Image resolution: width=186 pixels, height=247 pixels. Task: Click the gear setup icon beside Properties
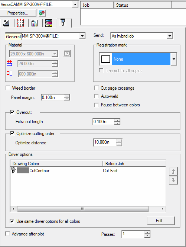[42, 13]
